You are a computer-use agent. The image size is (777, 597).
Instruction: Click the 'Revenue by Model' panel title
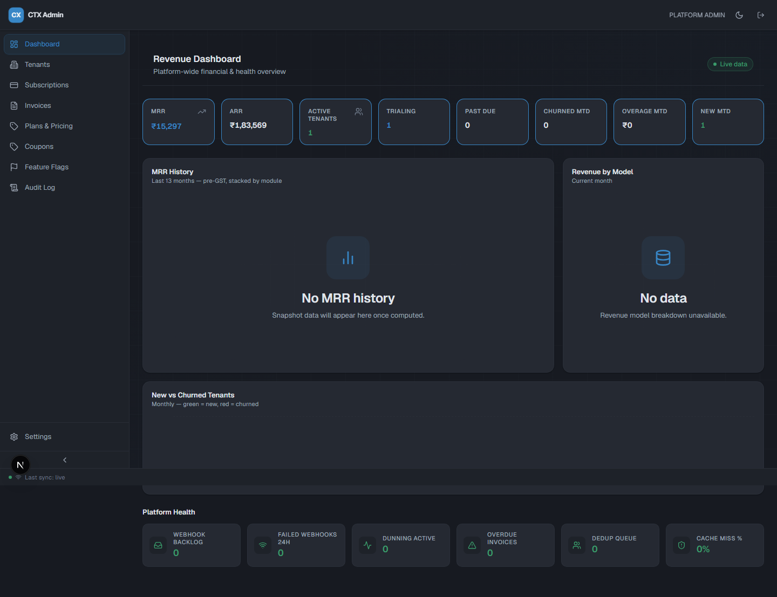pos(602,172)
